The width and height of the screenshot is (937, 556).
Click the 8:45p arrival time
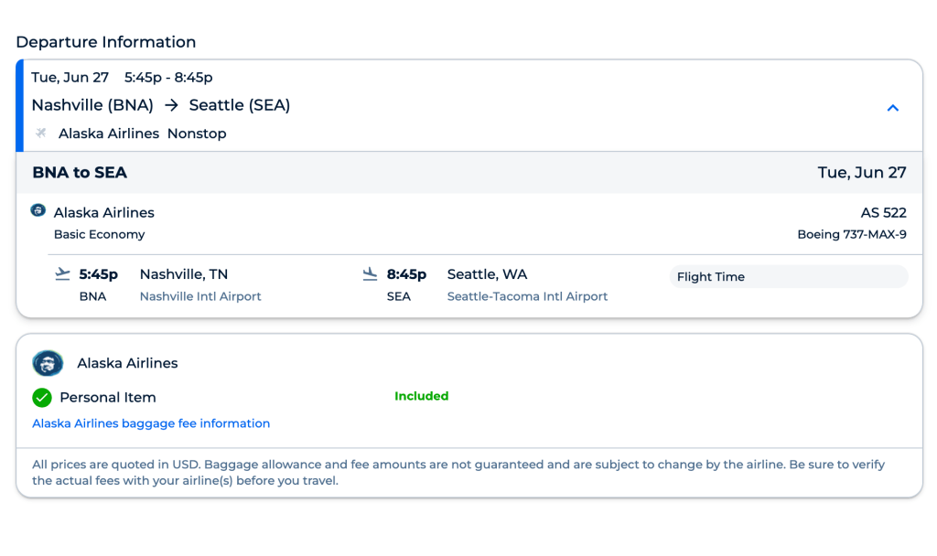406,274
